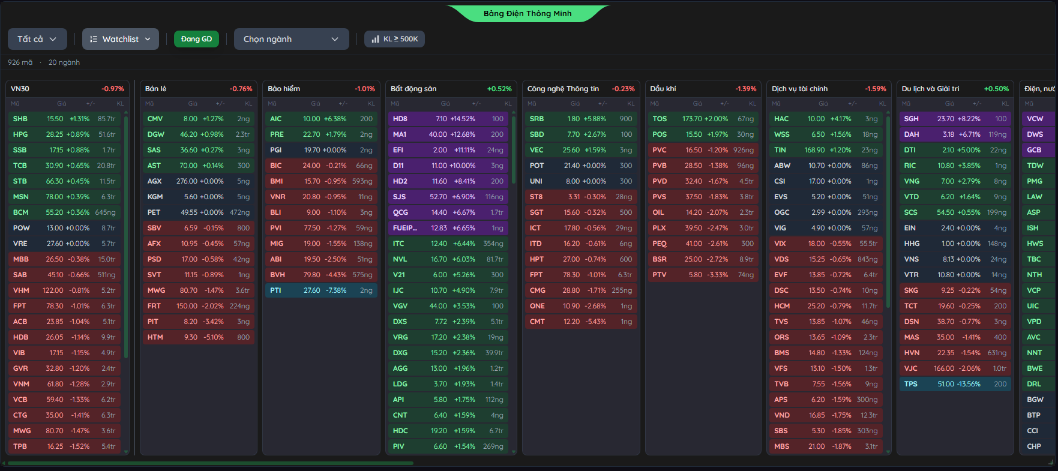Open the Tất cả dropdown
The image size is (1058, 471).
37,39
